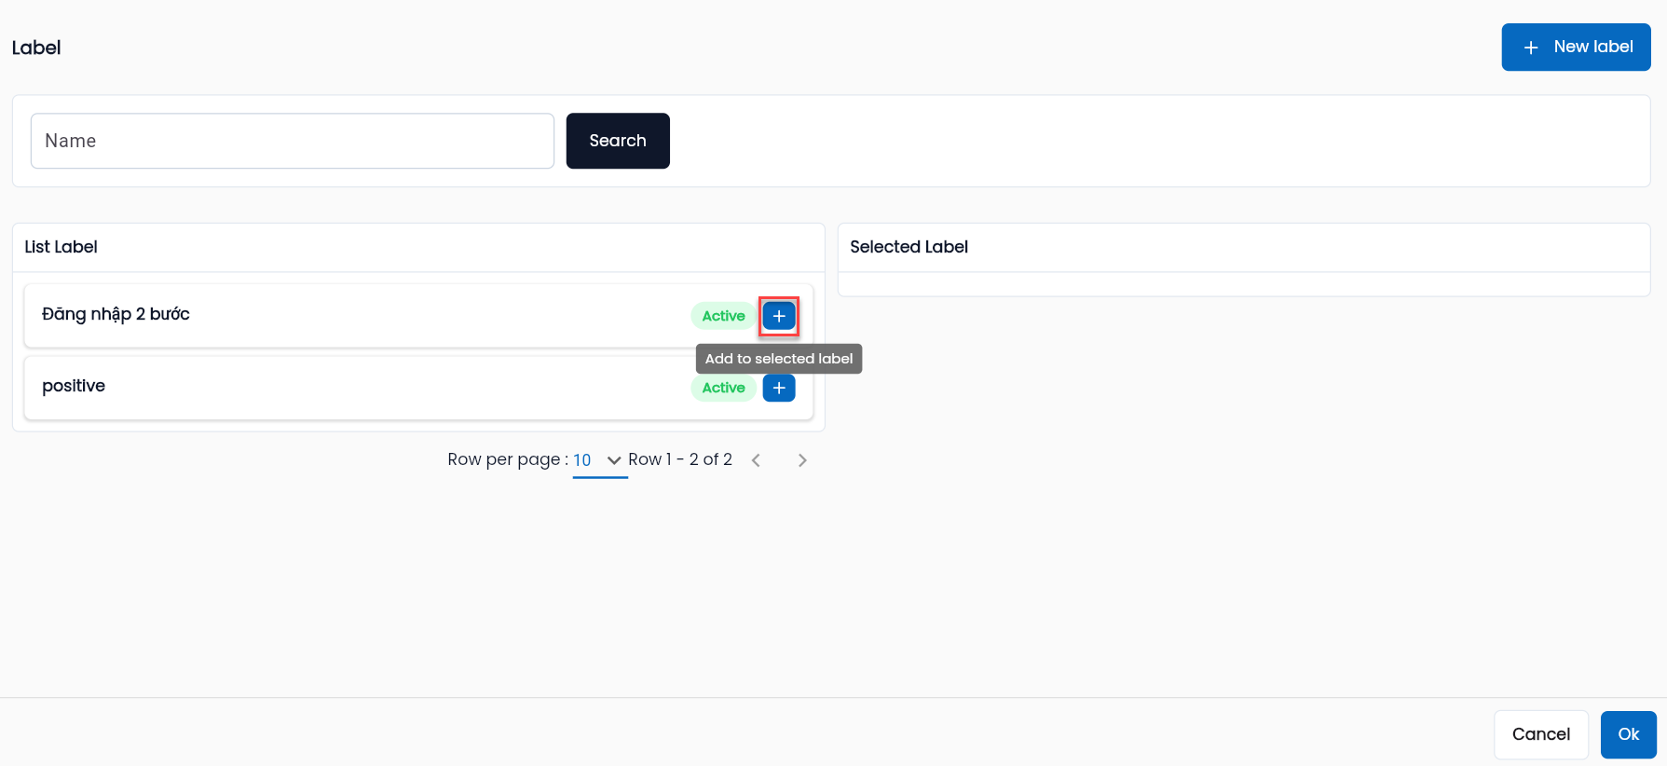Add 'positive' label to selected labels
The height and width of the screenshot is (766, 1667).
[x=779, y=388]
